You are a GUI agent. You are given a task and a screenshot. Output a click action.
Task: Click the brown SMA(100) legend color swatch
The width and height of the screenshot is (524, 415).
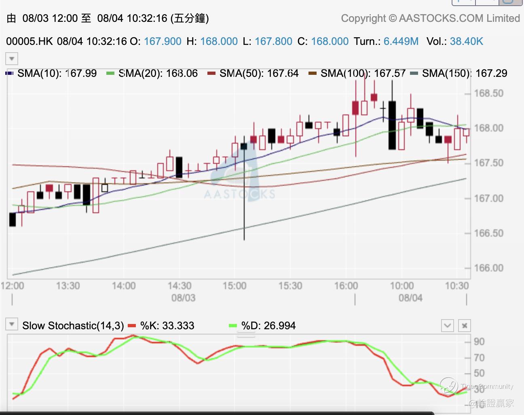pyautogui.click(x=313, y=74)
